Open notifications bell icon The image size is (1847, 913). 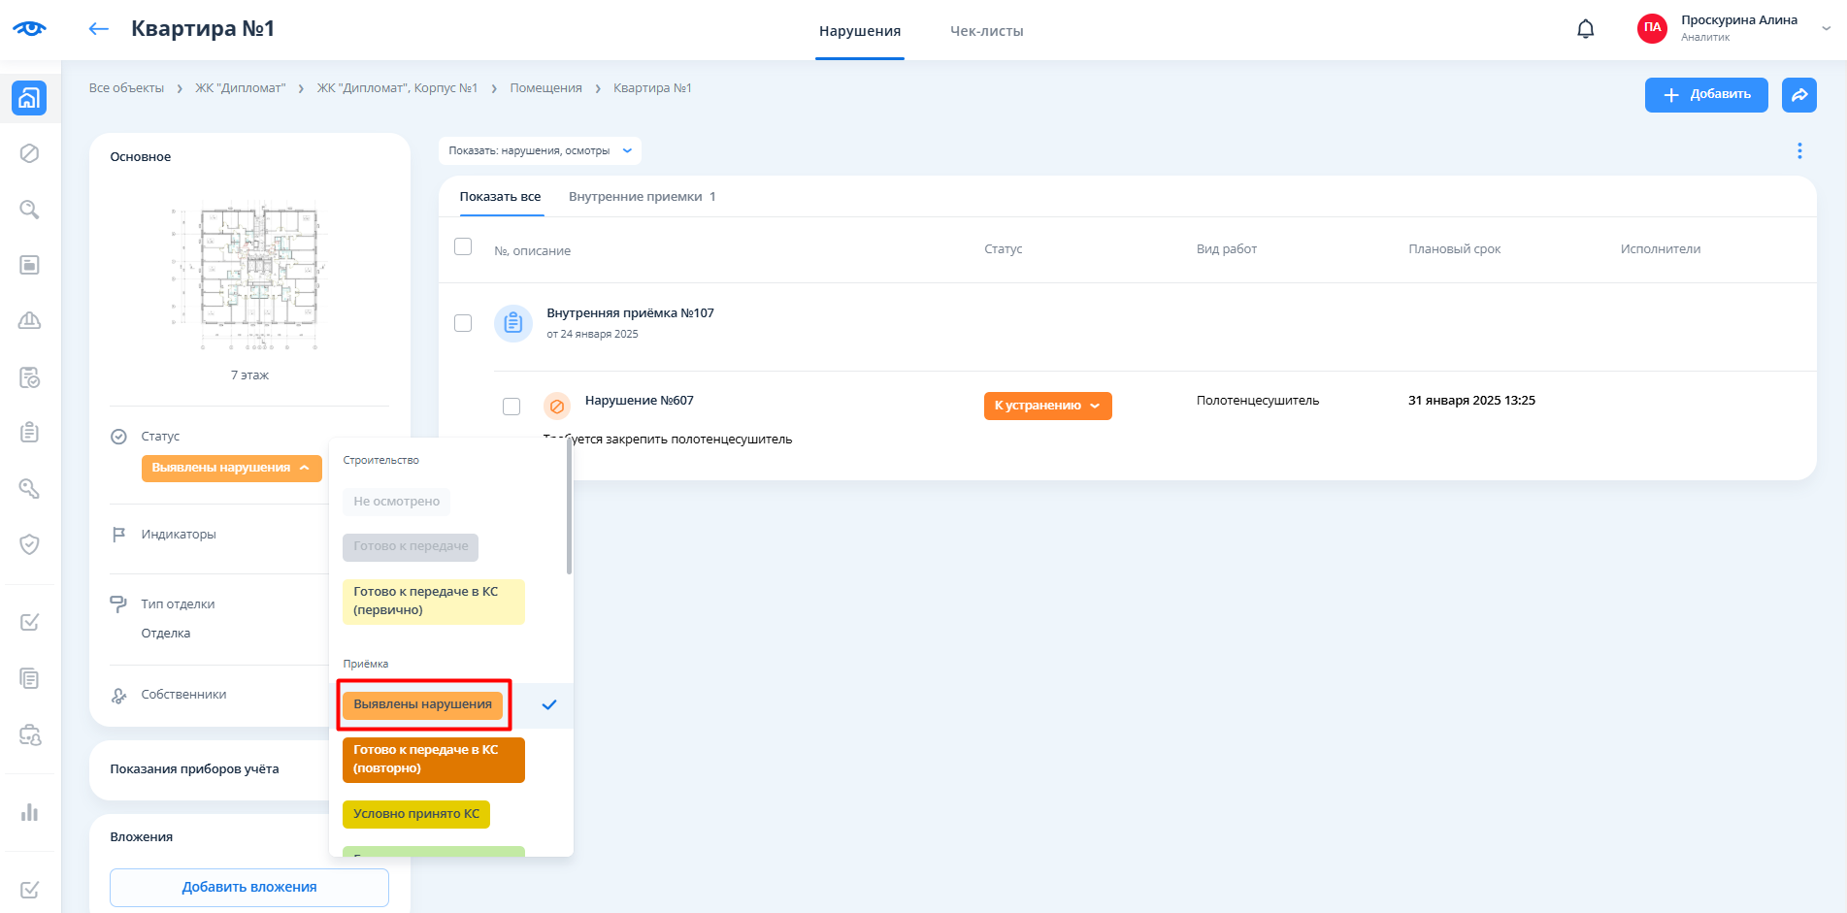[x=1585, y=29]
